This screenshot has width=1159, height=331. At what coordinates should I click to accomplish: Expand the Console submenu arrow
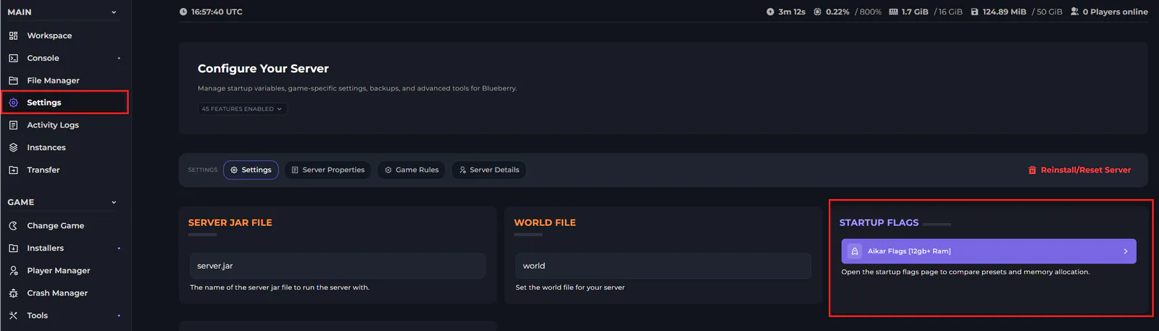119,58
